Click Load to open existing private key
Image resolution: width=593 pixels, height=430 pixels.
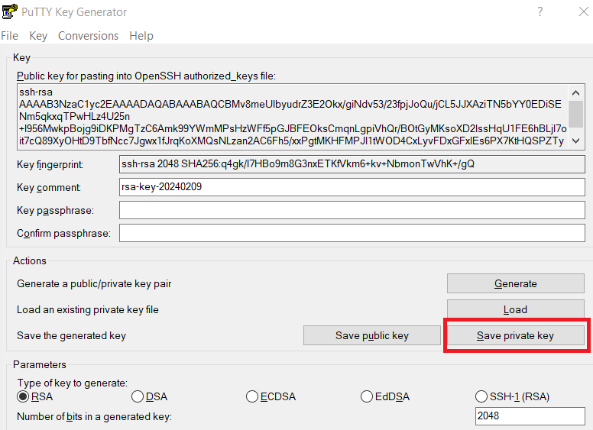point(515,309)
